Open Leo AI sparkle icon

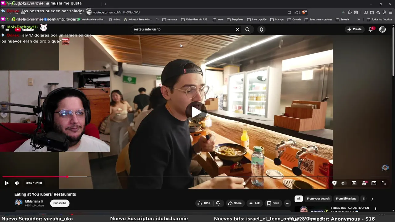pyautogui.click(x=378, y=12)
